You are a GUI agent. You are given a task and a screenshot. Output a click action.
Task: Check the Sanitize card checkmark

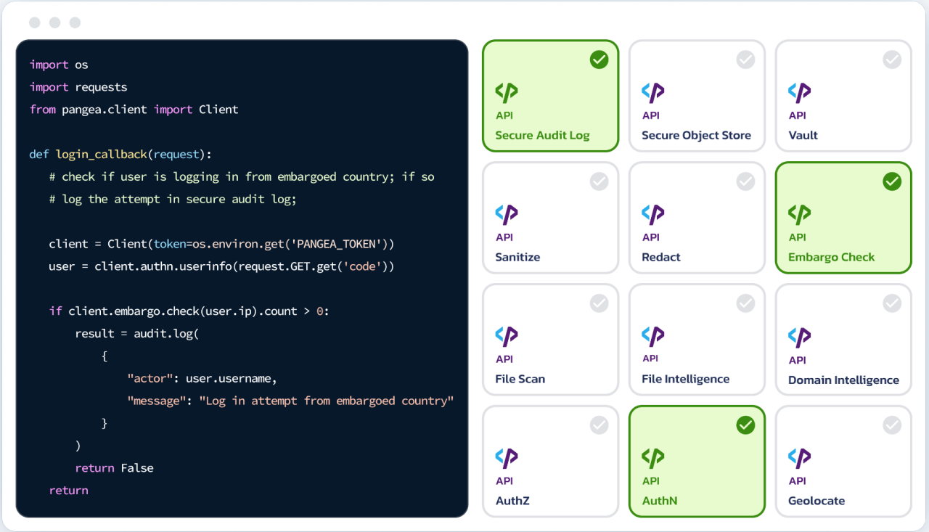point(599,181)
